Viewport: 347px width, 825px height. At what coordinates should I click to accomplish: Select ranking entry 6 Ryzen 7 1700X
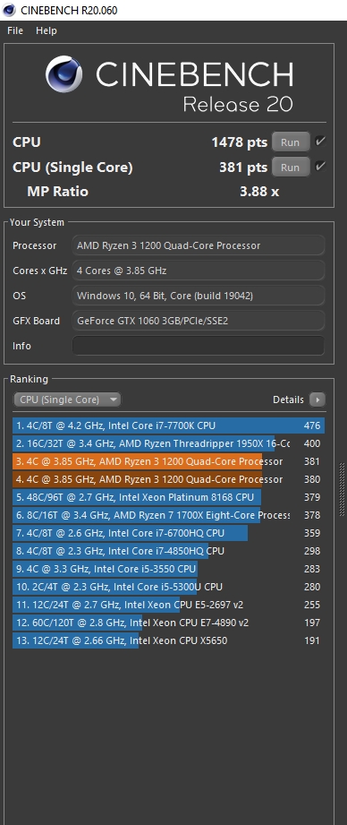(x=168, y=515)
